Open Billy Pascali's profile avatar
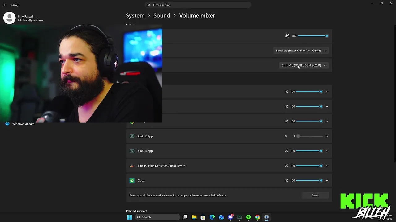The width and height of the screenshot is (396, 222). (x=9, y=18)
